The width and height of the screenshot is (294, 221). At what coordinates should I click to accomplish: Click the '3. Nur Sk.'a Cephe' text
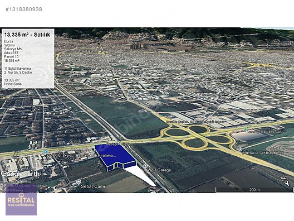pos(18,73)
